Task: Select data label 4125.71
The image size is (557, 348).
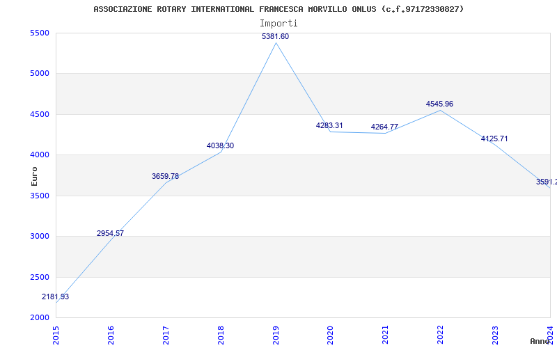Action: coord(494,139)
